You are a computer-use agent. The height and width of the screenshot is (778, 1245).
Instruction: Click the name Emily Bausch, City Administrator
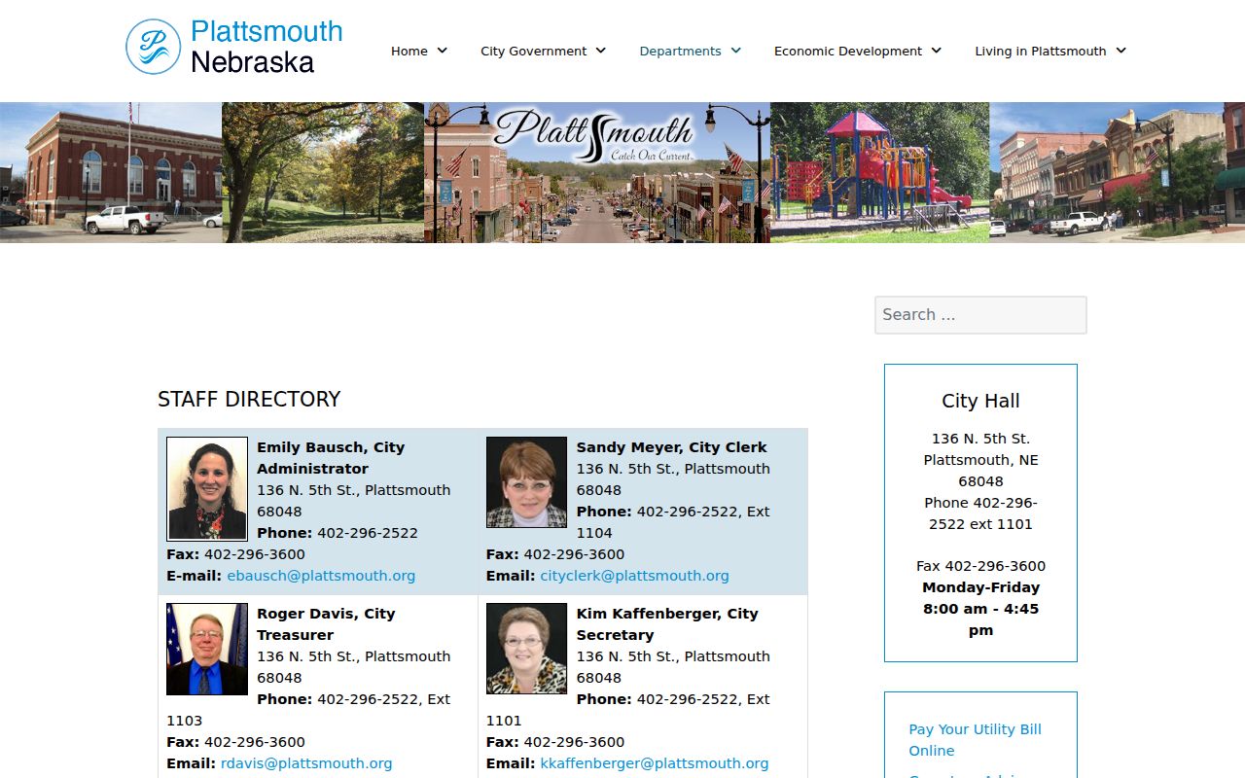point(331,458)
